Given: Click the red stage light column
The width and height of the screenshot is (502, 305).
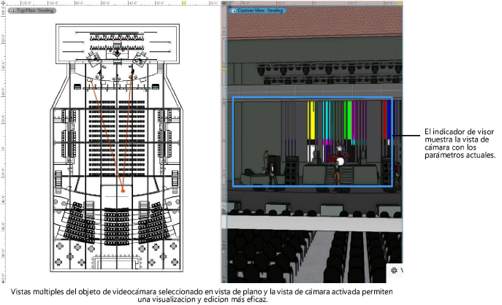Looking at the screenshot, I should pos(384,119).
